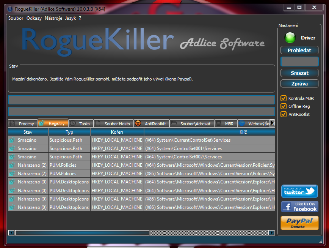Image resolution: width=329 pixels, height=248 pixels.
Task: Open the Like Us On Facebook badge
Action: pyautogui.click(x=299, y=207)
